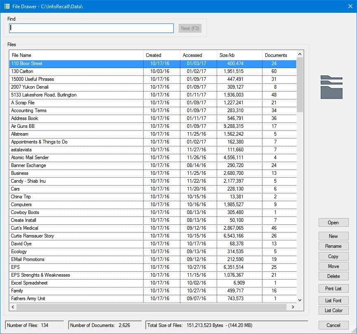Click the Copy button
The image size is (357, 334).
click(x=333, y=256)
